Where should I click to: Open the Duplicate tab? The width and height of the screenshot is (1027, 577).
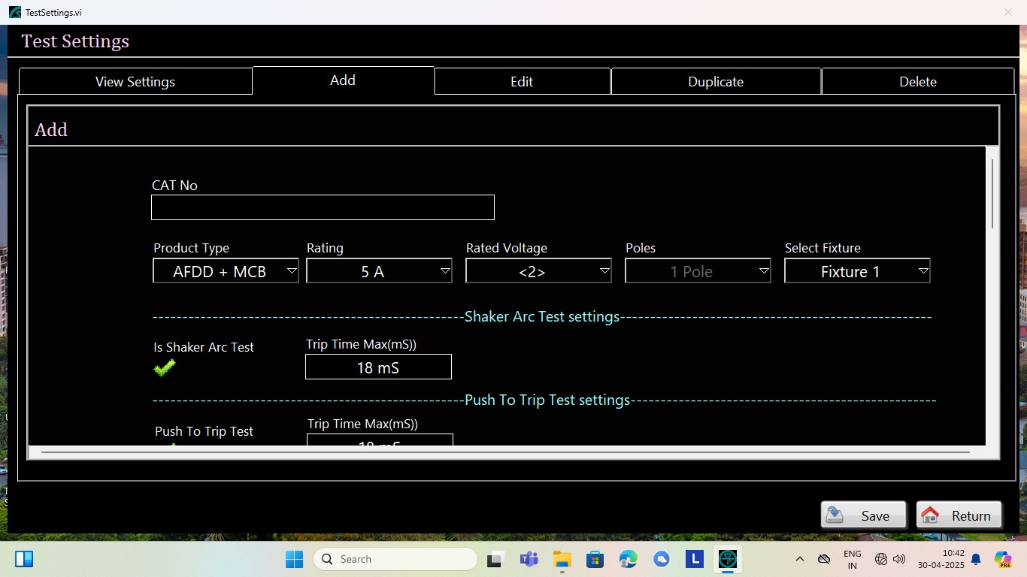point(715,81)
